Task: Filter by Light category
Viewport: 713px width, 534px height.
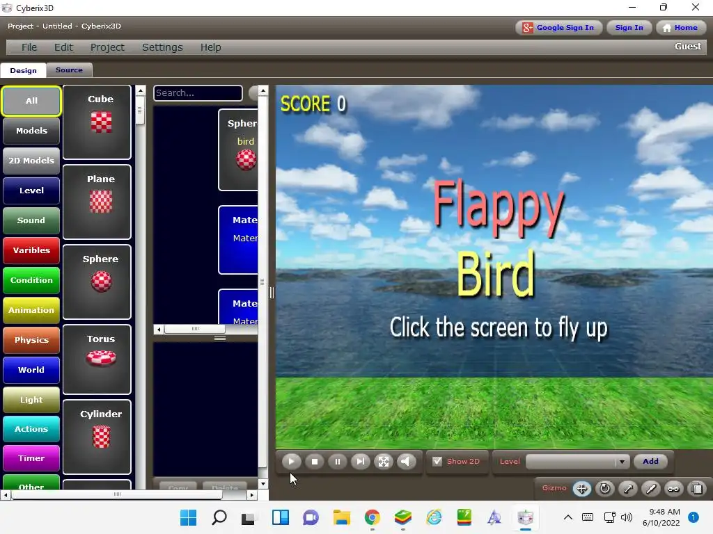Action: (x=31, y=400)
